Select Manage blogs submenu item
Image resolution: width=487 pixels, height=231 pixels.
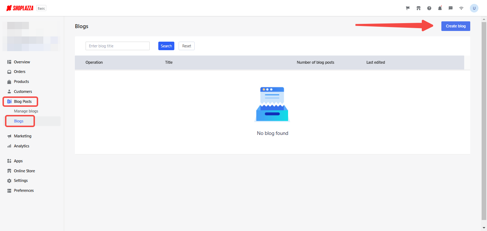(x=26, y=111)
